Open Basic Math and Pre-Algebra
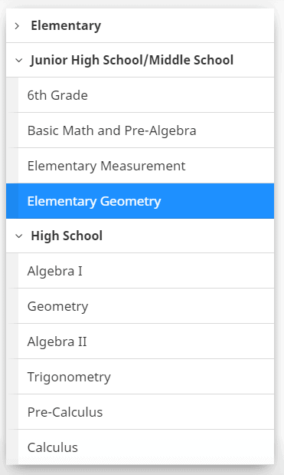The height and width of the screenshot is (475, 284). point(146,130)
